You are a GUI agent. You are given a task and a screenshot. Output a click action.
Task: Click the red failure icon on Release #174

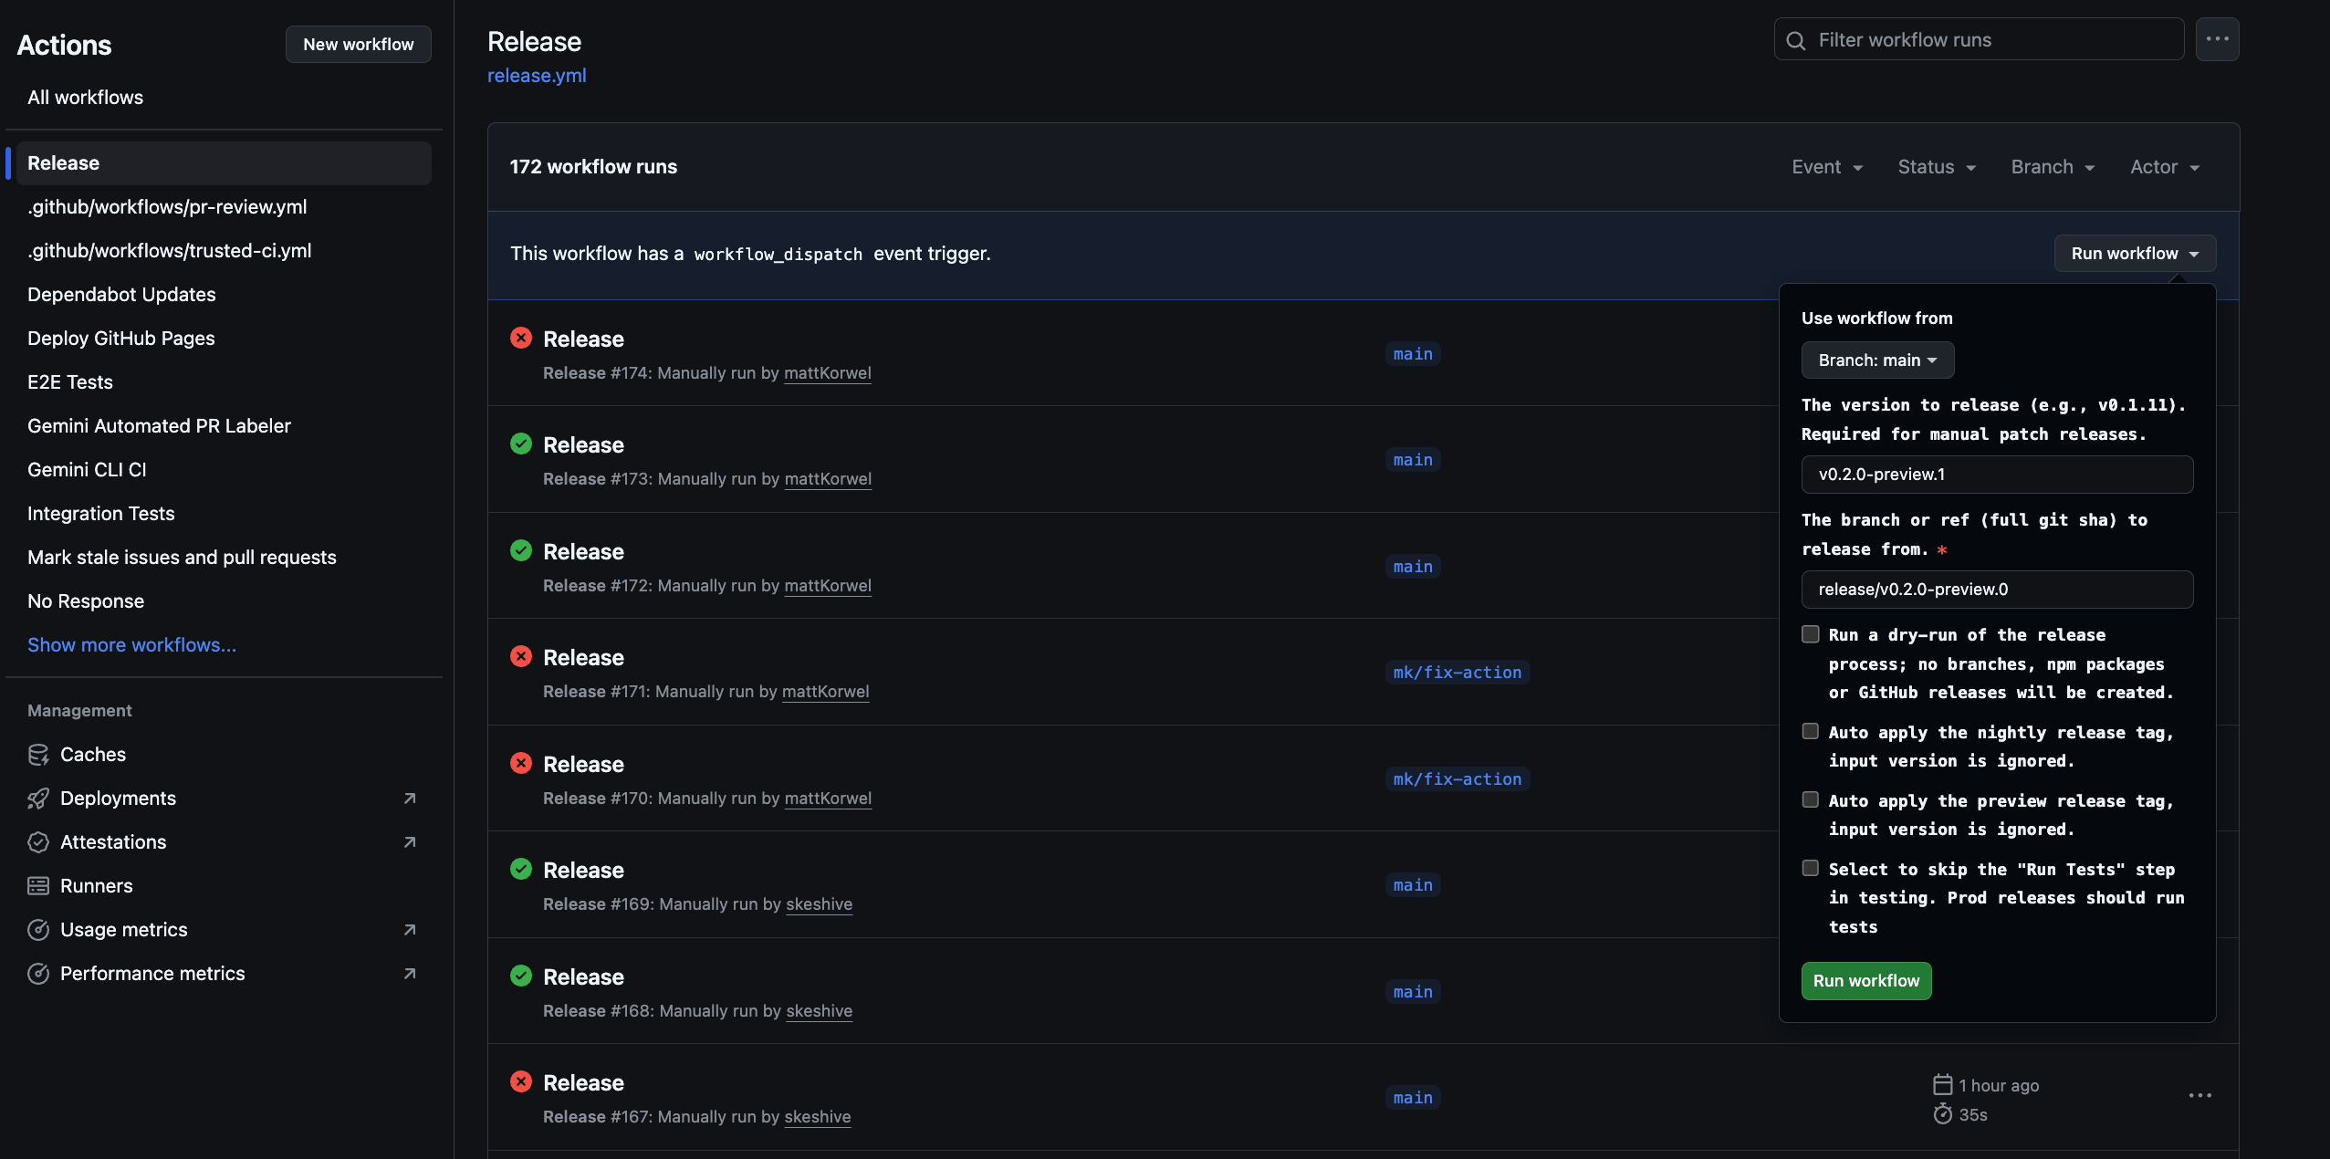tap(521, 337)
